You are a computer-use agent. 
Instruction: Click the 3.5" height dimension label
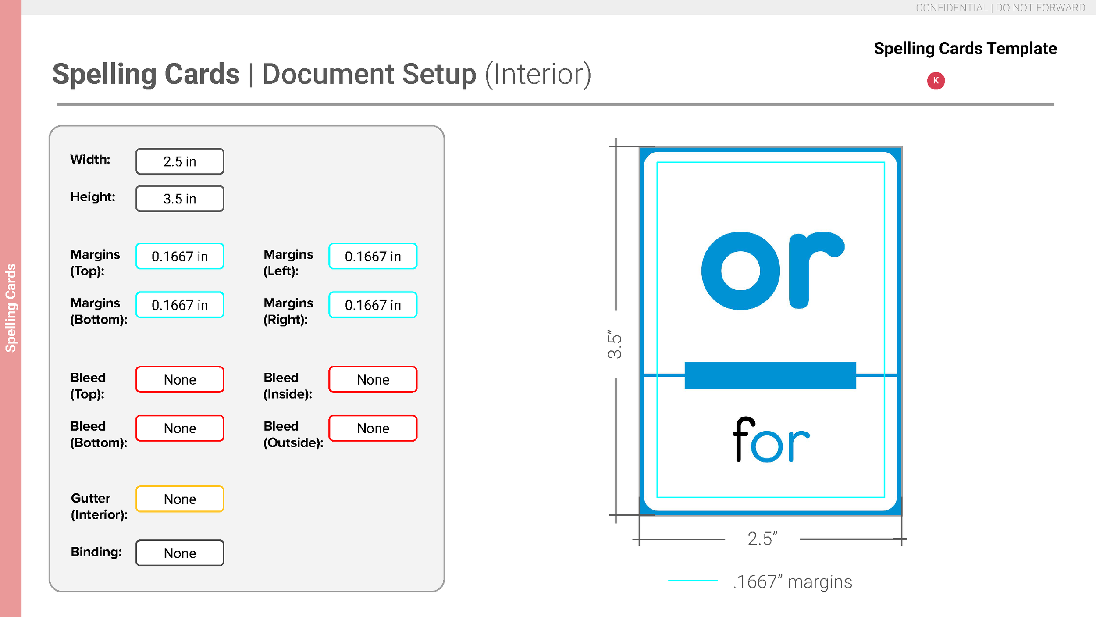(615, 344)
